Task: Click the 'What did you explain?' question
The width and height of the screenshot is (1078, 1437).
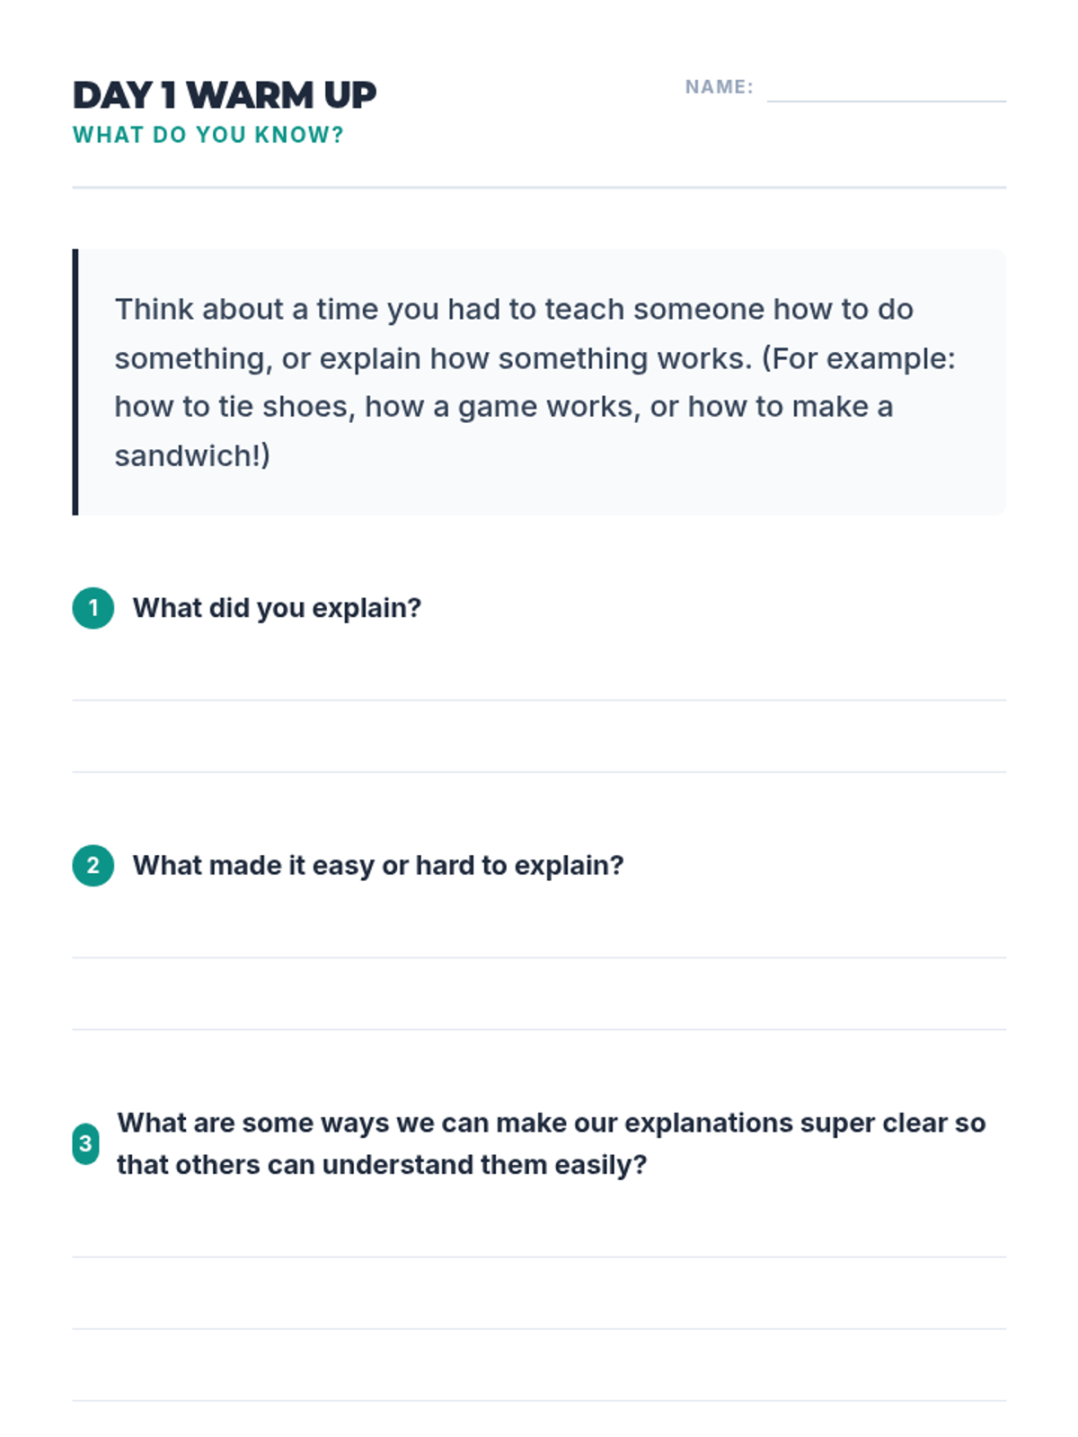Action: [x=277, y=608]
